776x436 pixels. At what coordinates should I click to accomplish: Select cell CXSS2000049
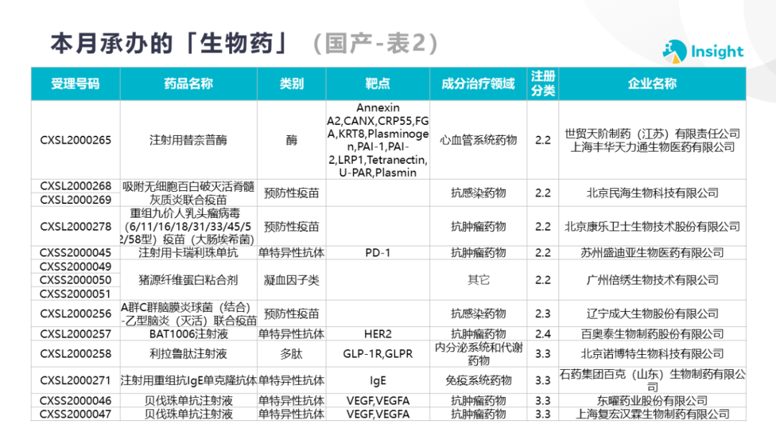[75, 266]
